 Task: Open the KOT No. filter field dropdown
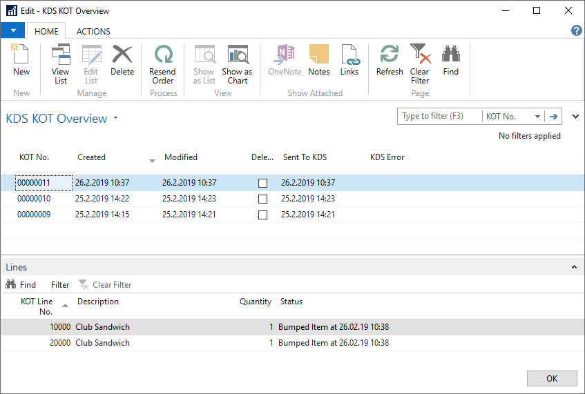[537, 117]
